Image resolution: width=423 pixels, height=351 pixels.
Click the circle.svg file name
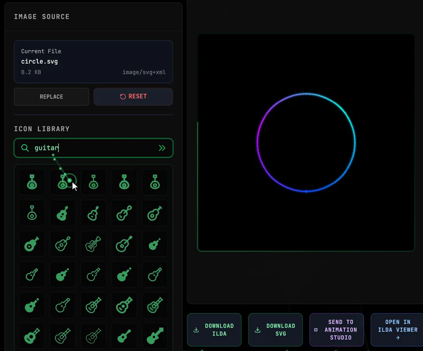(39, 62)
